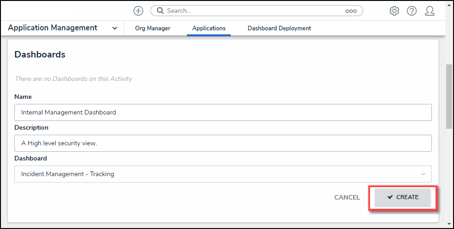Open the user profile icon
Viewport: 454px width, 229px height.
coord(430,11)
